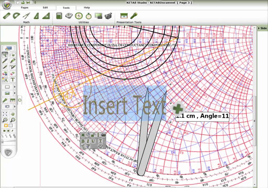268x188 pixels.
Task: Click the fit-to-screen arrows icon
Action: [5, 114]
